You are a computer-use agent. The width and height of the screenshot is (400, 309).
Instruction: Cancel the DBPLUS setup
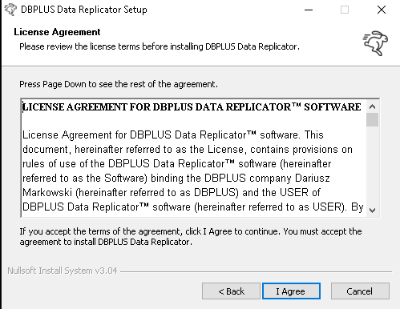[x=360, y=291]
